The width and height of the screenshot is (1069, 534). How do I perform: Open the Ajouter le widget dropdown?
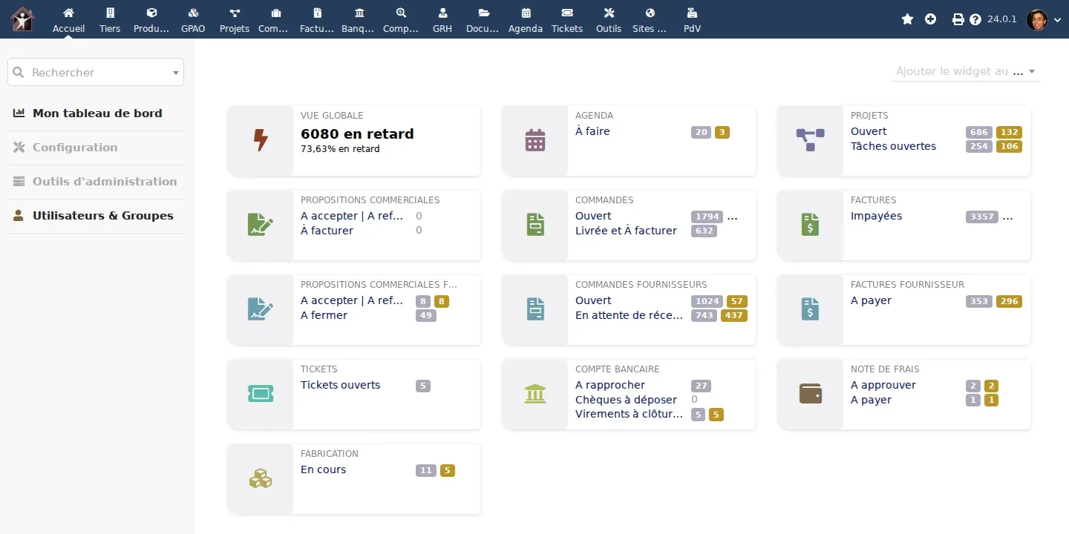point(965,72)
